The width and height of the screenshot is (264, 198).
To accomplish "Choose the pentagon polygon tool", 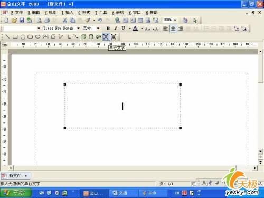I will 23,37.
